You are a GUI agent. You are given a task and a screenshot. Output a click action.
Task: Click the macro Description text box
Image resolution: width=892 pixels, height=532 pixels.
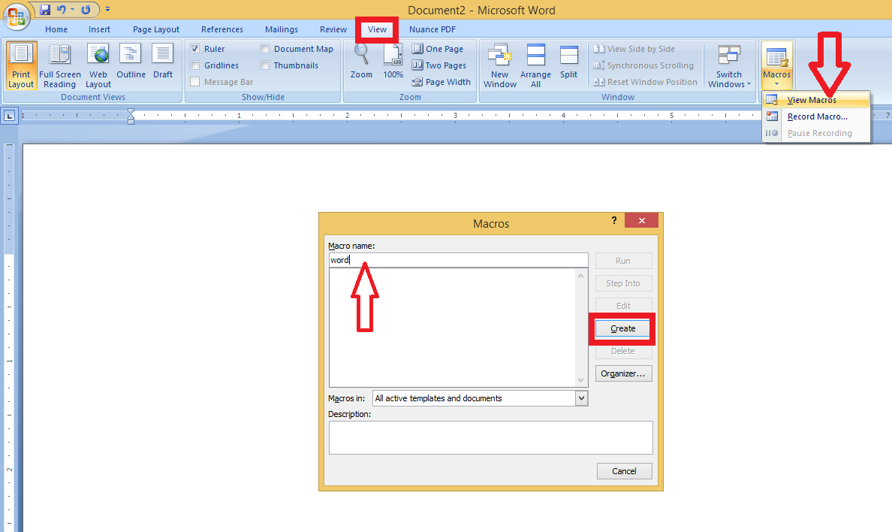pos(491,437)
